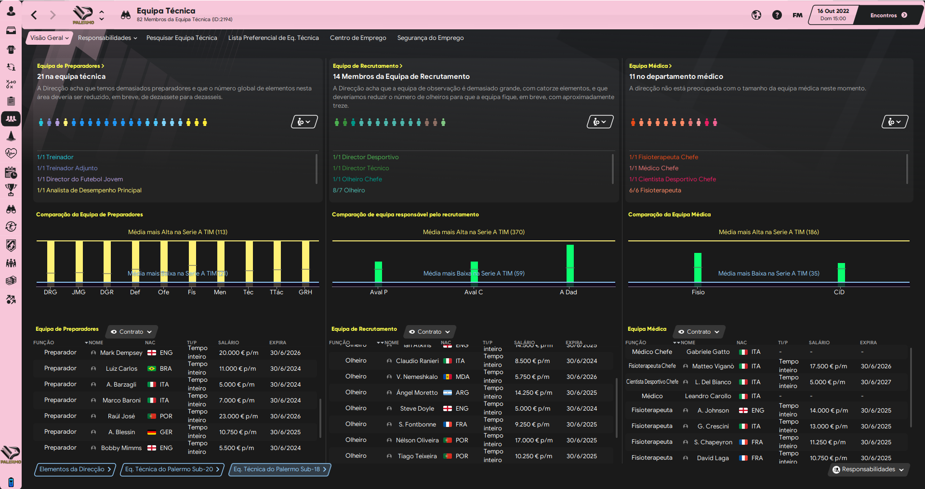
Task: Click the next club chevron beside Palermo badge
Action: [102, 19]
